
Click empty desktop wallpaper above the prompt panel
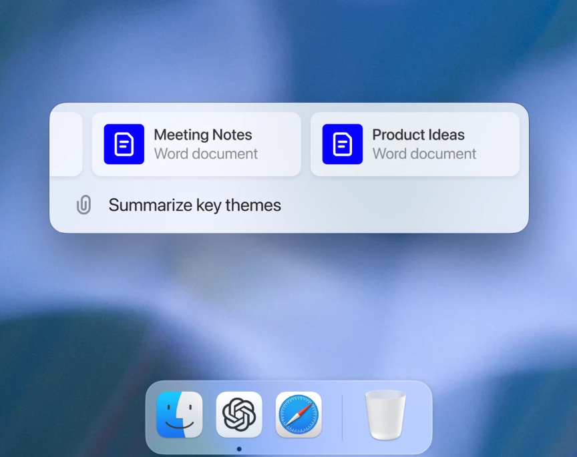point(287,53)
